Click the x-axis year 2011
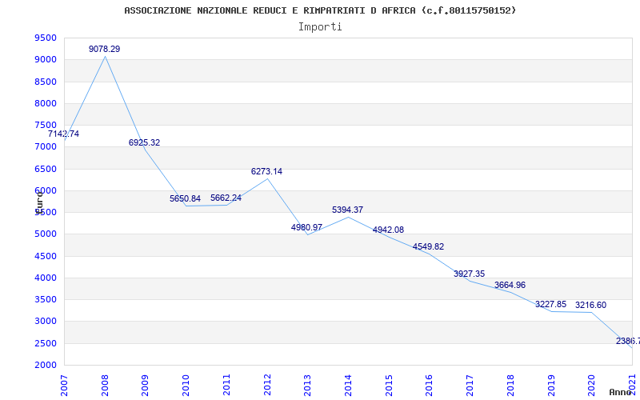This screenshot has height=400, width=640. click(226, 385)
